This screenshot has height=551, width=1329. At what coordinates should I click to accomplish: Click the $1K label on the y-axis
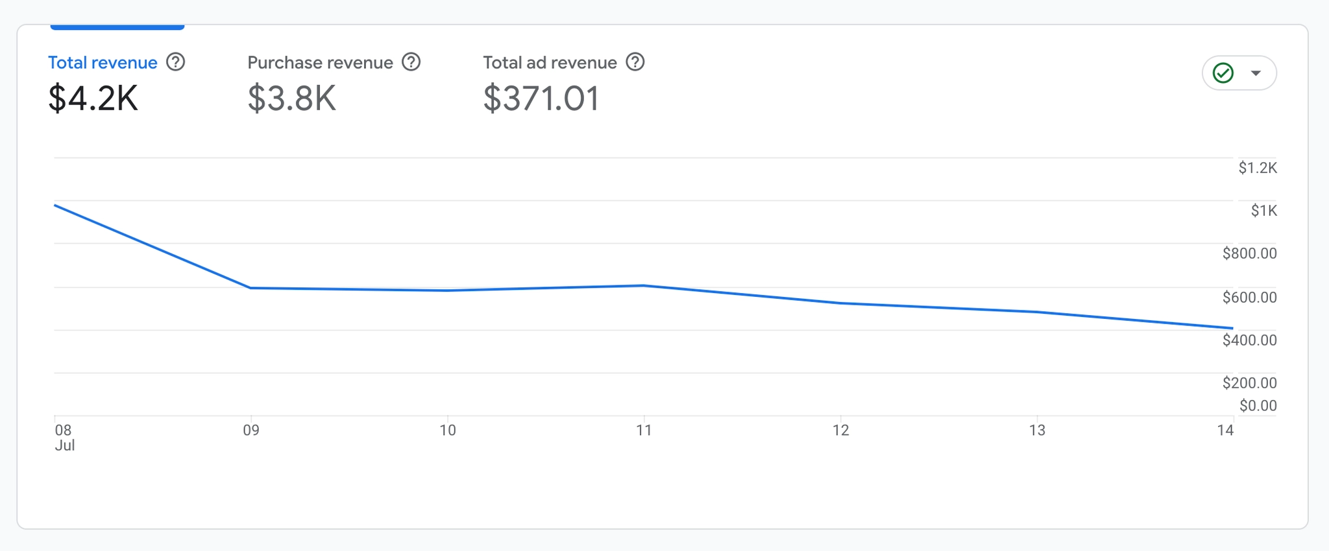(x=1263, y=211)
